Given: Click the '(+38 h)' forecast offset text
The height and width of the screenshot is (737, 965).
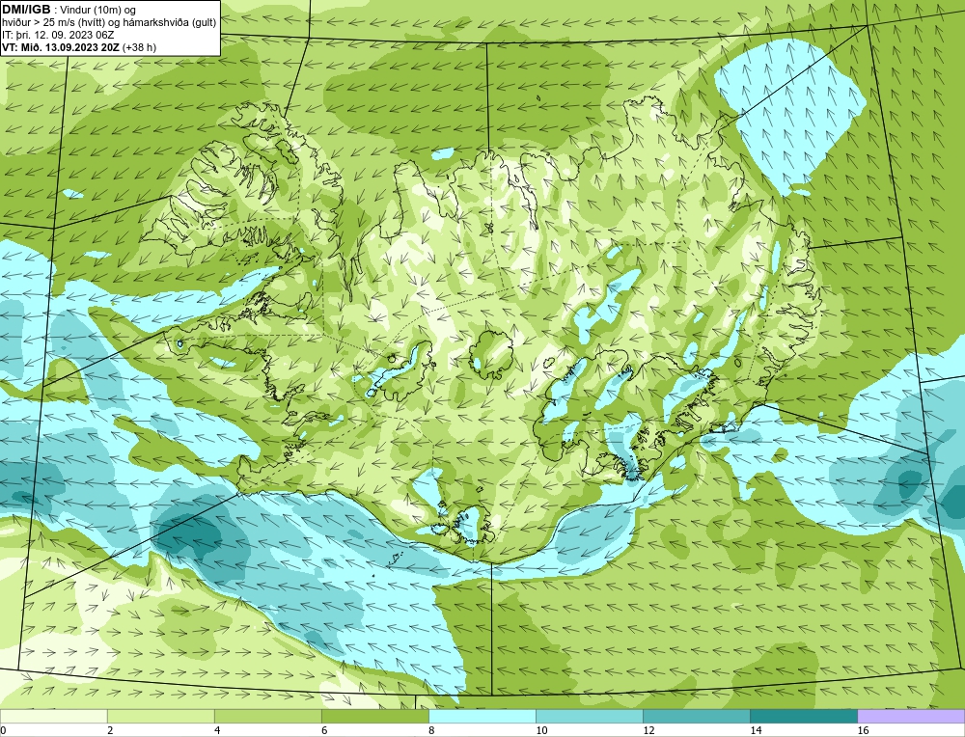Looking at the screenshot, I should (140, 47).
